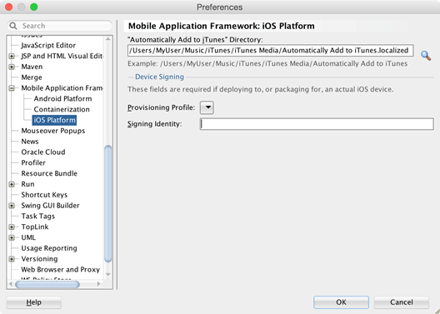Collapse the Mobile Application Framework node

point(12,88)
